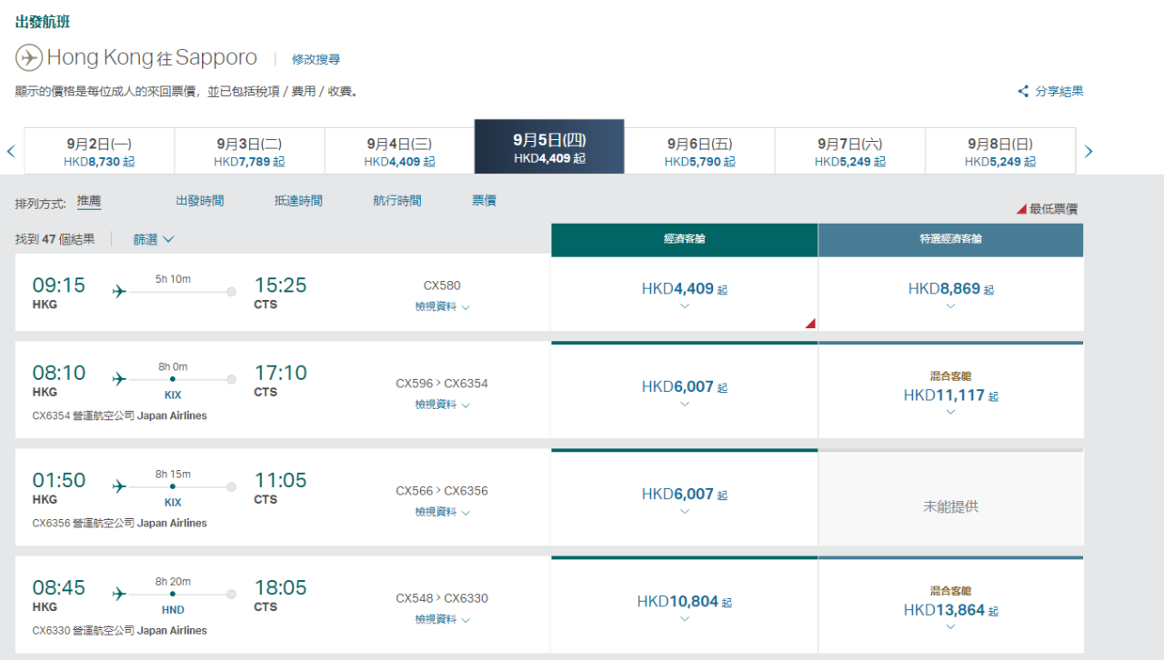Sort results by 出發時間
The width and height of the screenshot is (1164, 660).
200,201
